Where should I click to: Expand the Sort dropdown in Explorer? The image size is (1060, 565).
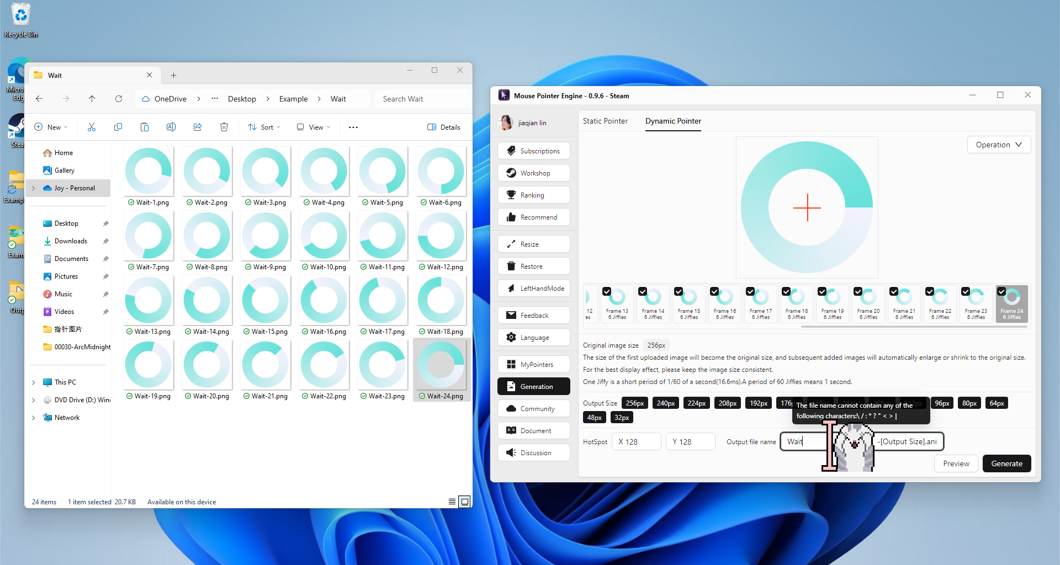point(264,127)
